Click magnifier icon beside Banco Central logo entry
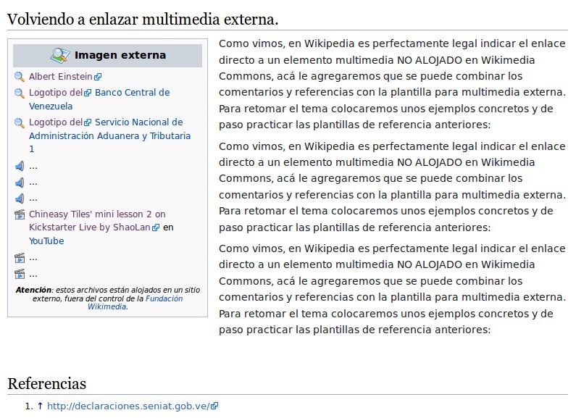The width and height of the screenshot is (576, 418). click(x=20, y=93)
